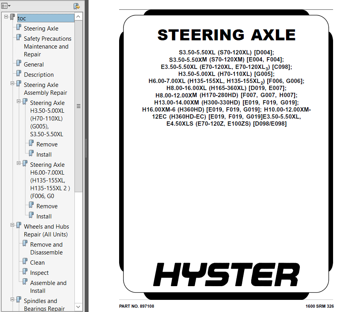
Task: Click bookmark icon beside Wheels and Hubs Repair
Action: pyautogui.click(x=19, y=225)
